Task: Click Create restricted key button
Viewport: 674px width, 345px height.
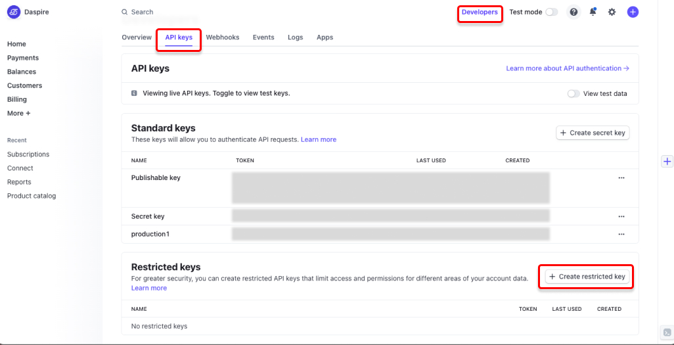Action: point(587,277)
